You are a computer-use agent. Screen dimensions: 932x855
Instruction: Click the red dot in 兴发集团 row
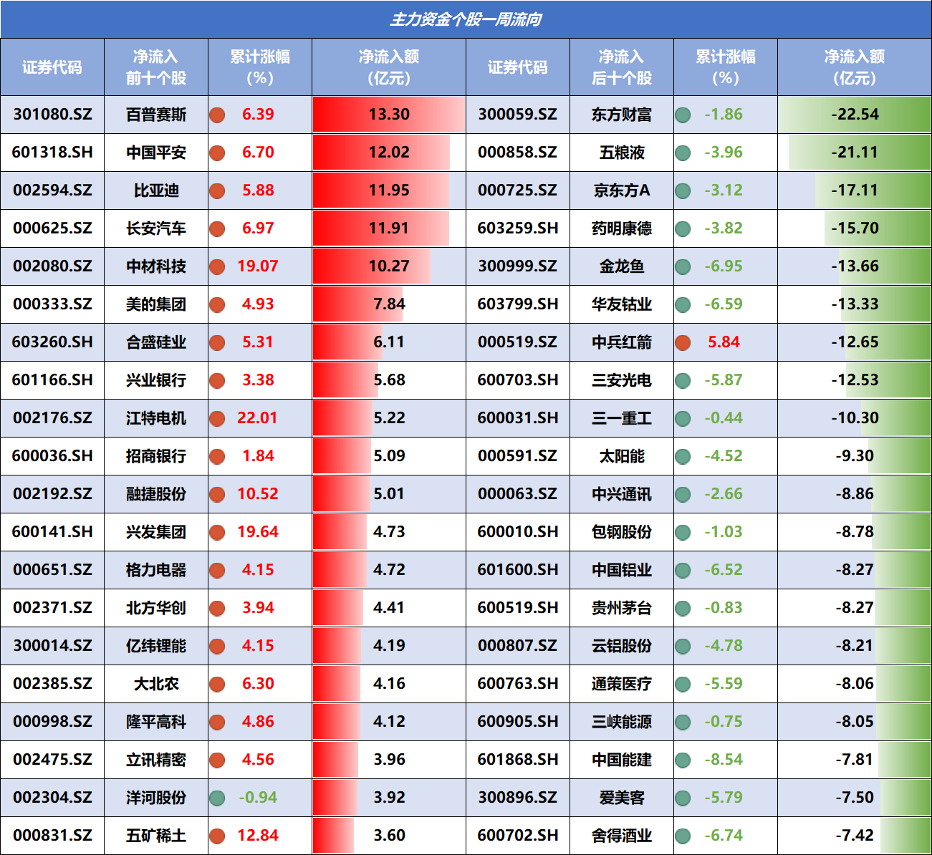click(217, 532)
